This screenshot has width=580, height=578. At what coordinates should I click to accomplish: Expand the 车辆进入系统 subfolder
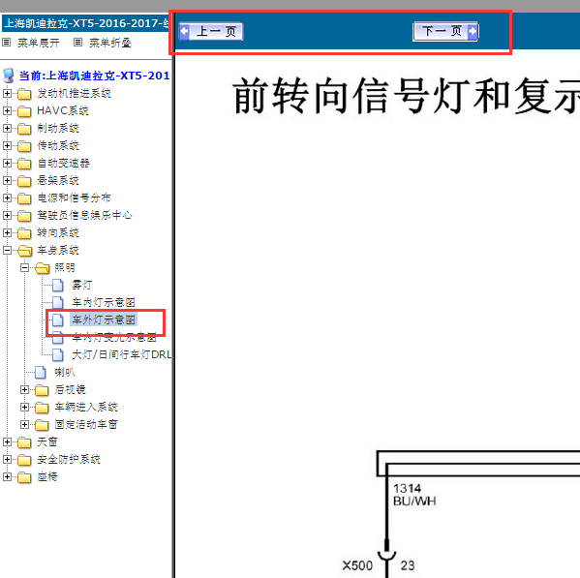(x=24, y=407)
